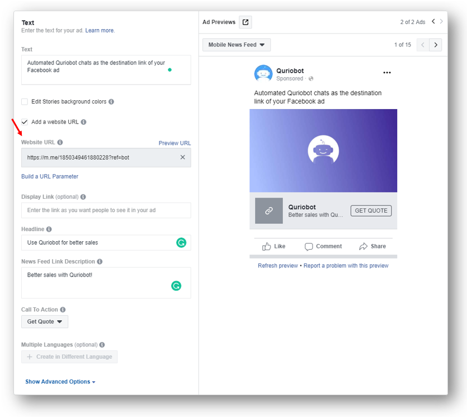Image resolution: width=467 pixels, height=417 pixels.
Task: Go to next ad arrow beside 2 of 2 Ads
Action: pos(441,21)
